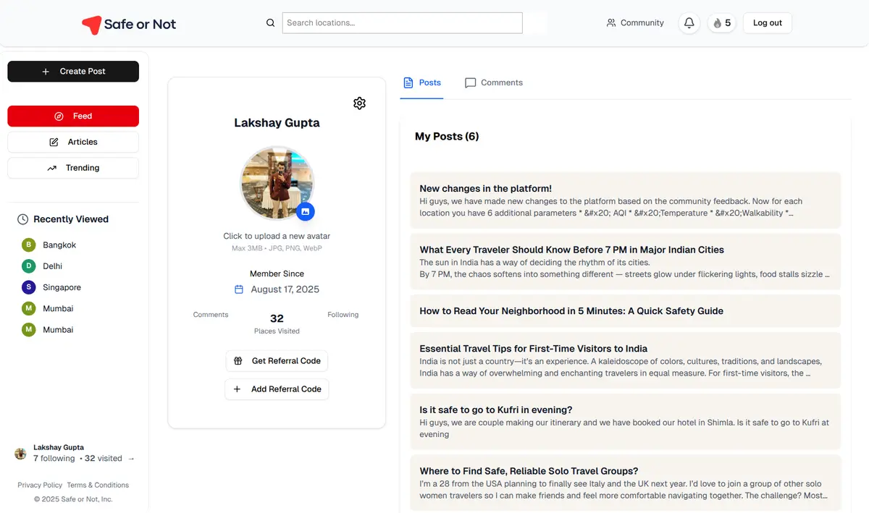Click the notification bell icon
Screen dimensions: 869x513
point(689,23)
